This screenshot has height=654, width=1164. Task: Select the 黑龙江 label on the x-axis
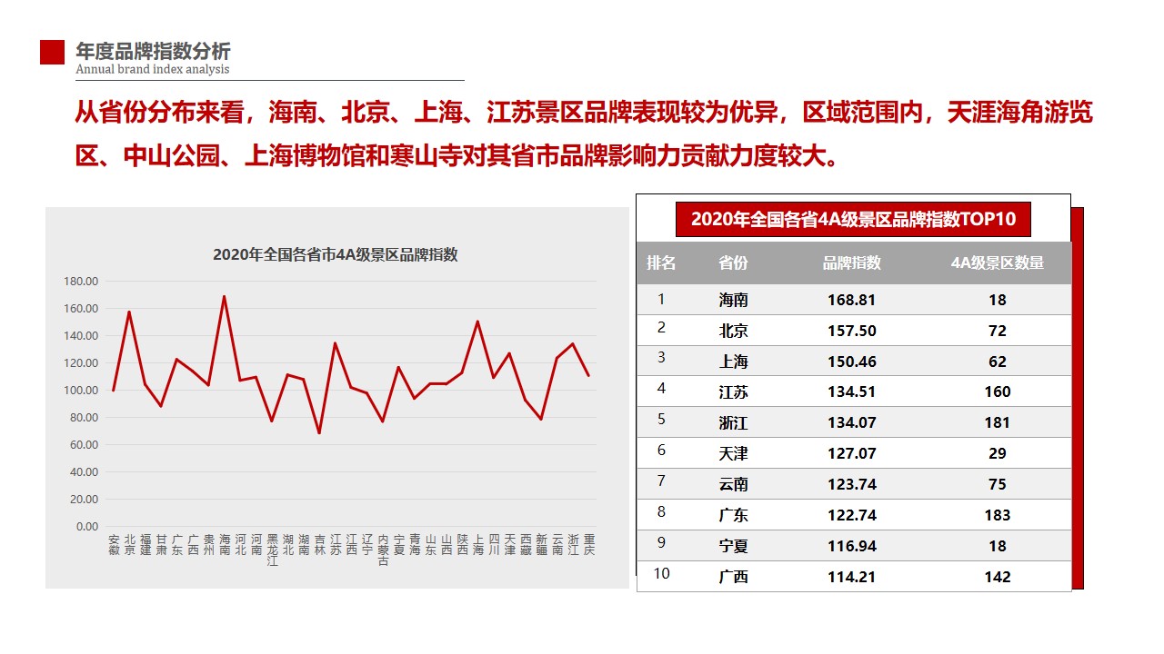tap(273, 550)
